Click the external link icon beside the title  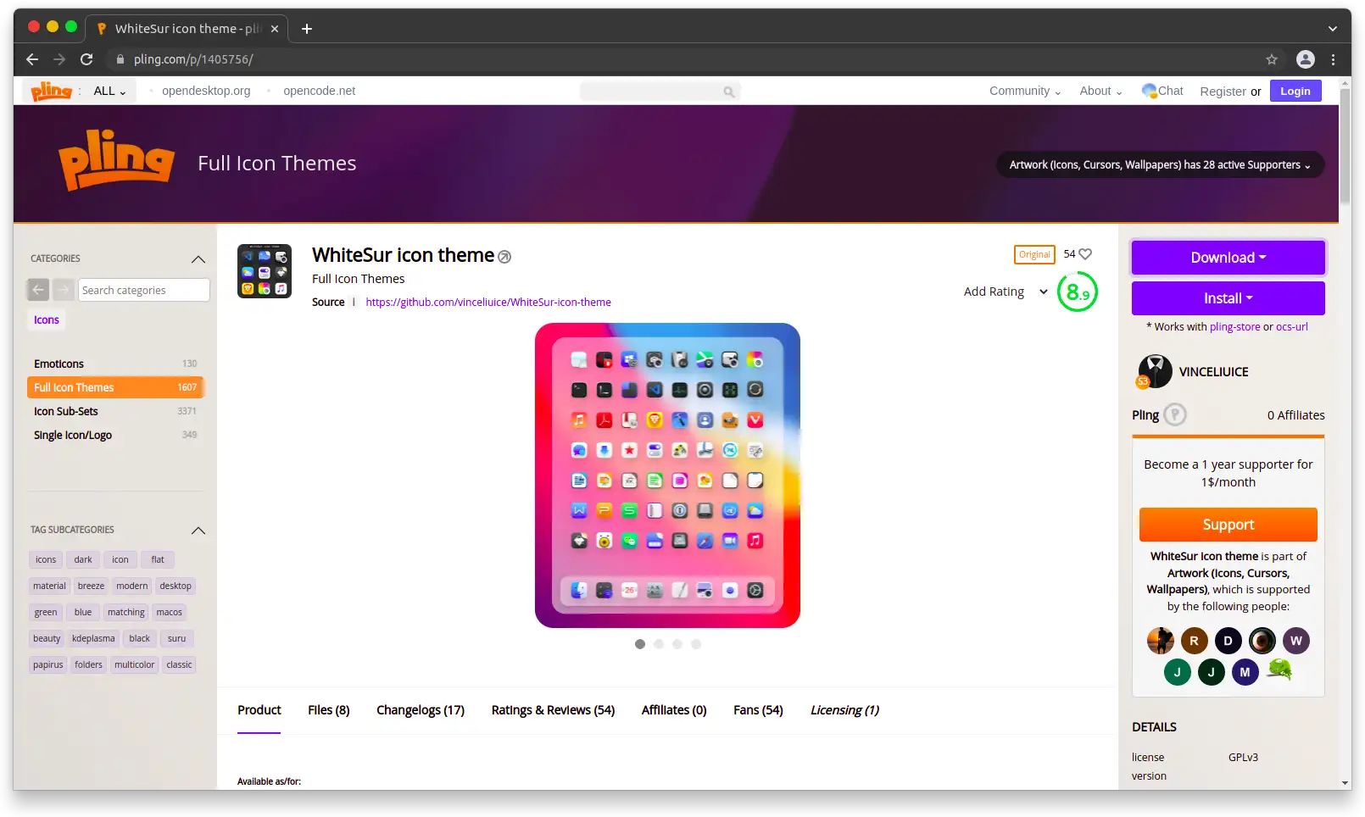point(504,257)
